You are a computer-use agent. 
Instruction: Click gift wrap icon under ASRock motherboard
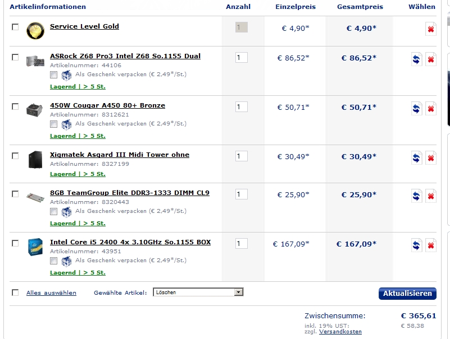pos(66,75)
